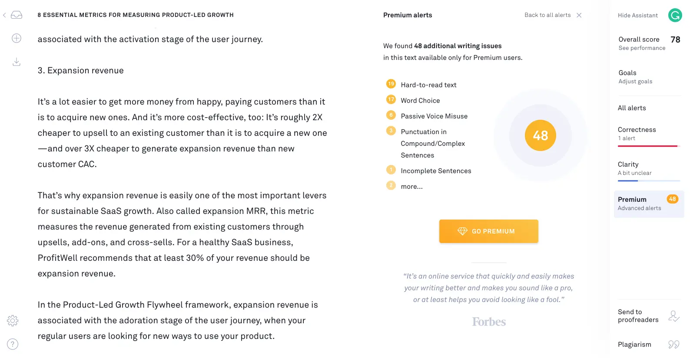Open Plagiarism check via the quotes icon
The image size is (690, 358).
coord(674,344)
